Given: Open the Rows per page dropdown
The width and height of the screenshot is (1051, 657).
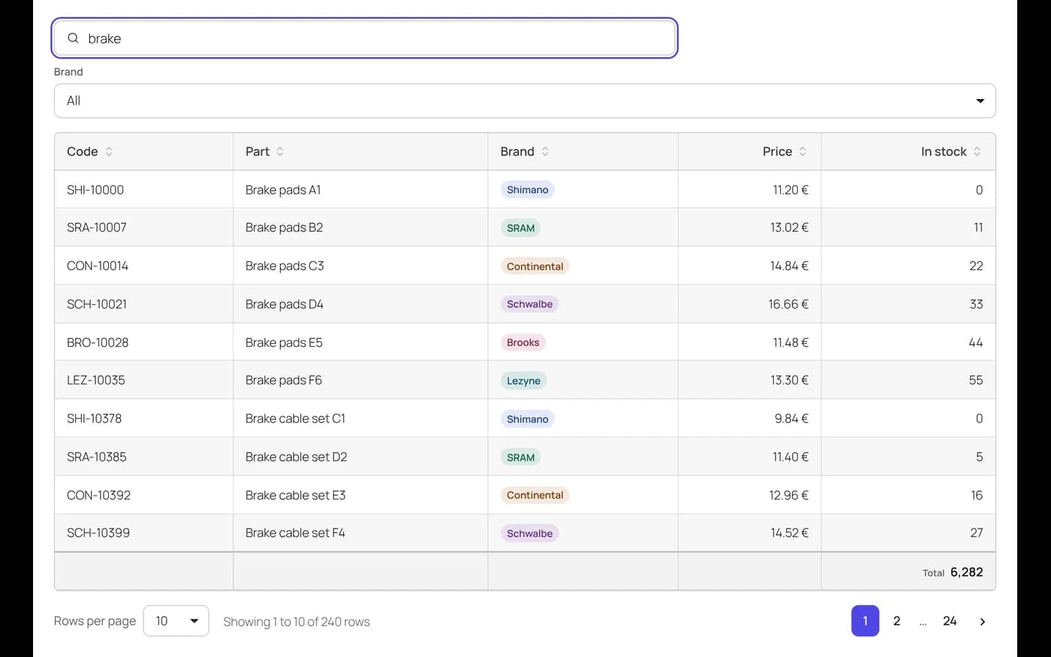Looking at the screenshot, I should [x=176, y=621].
